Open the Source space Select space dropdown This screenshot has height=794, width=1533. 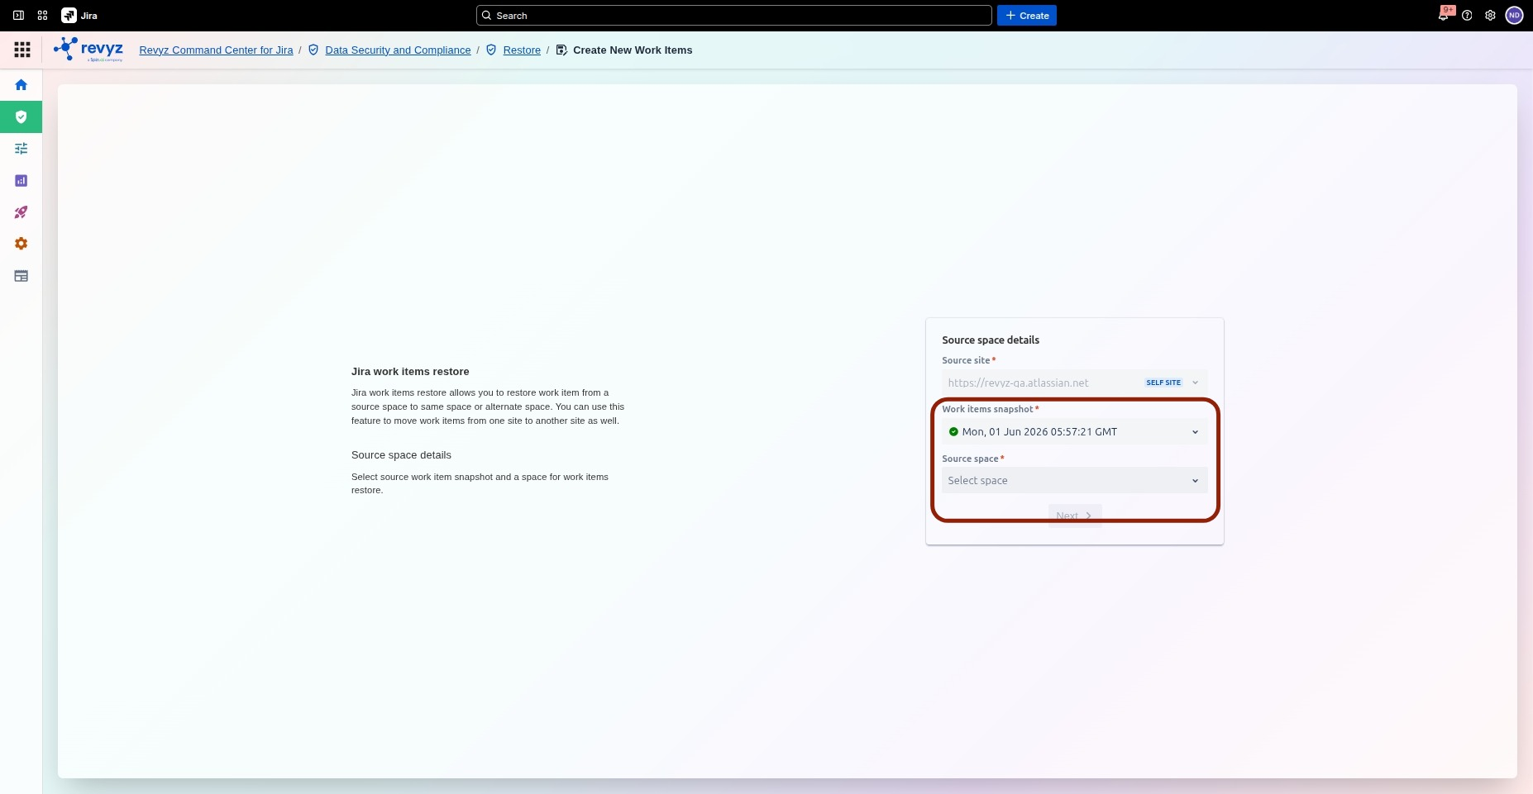pyautogui.click(x=1074, y=481)
